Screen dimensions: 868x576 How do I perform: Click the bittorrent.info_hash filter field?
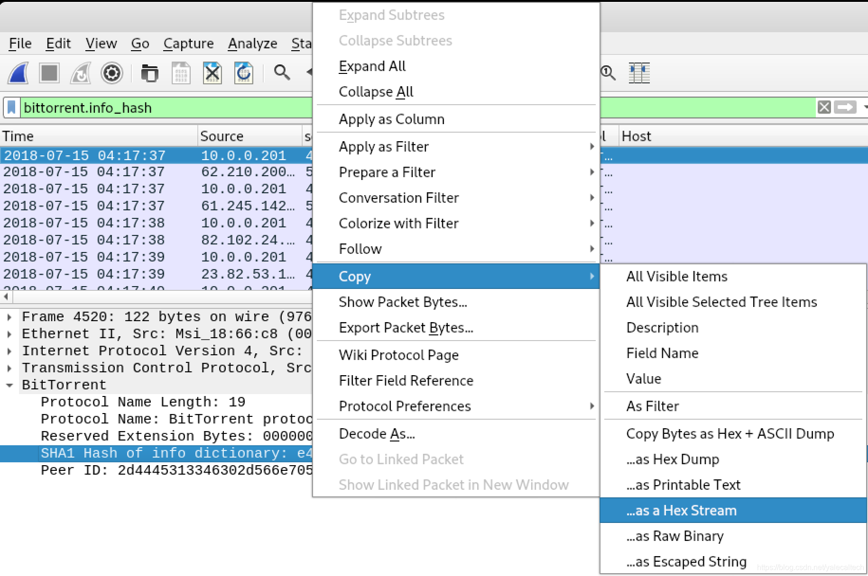coord(166,108)
